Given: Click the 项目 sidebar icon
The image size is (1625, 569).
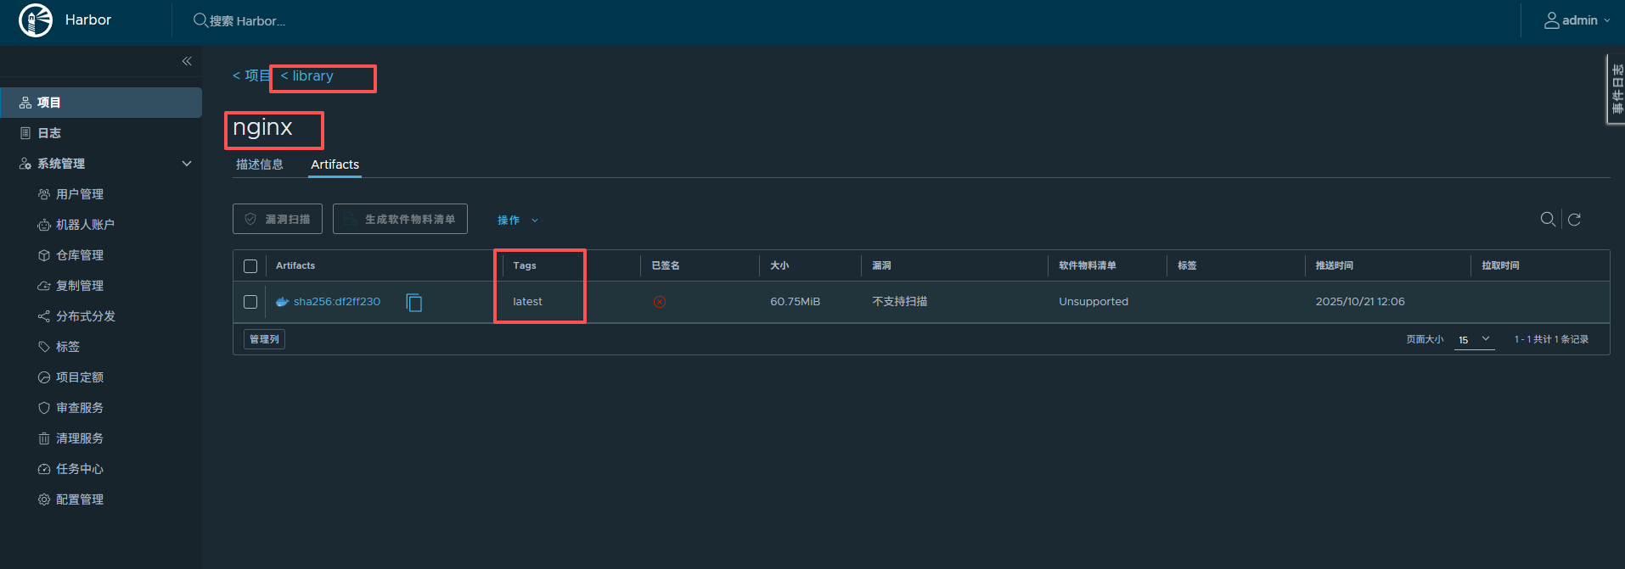Looking at the screenshot, I should point(25,103).
